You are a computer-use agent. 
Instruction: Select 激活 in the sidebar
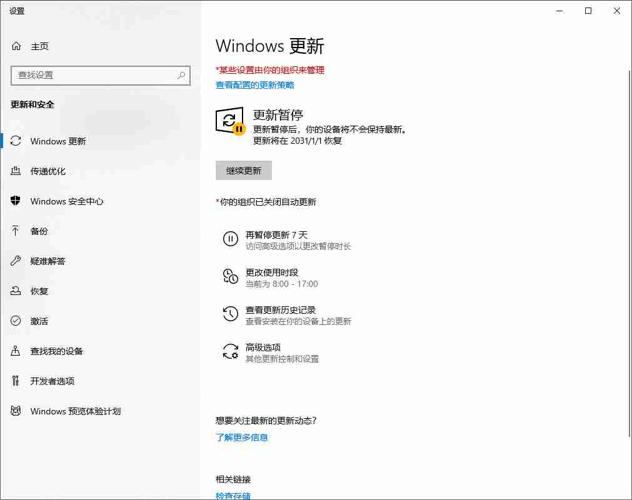click(39, 321)
